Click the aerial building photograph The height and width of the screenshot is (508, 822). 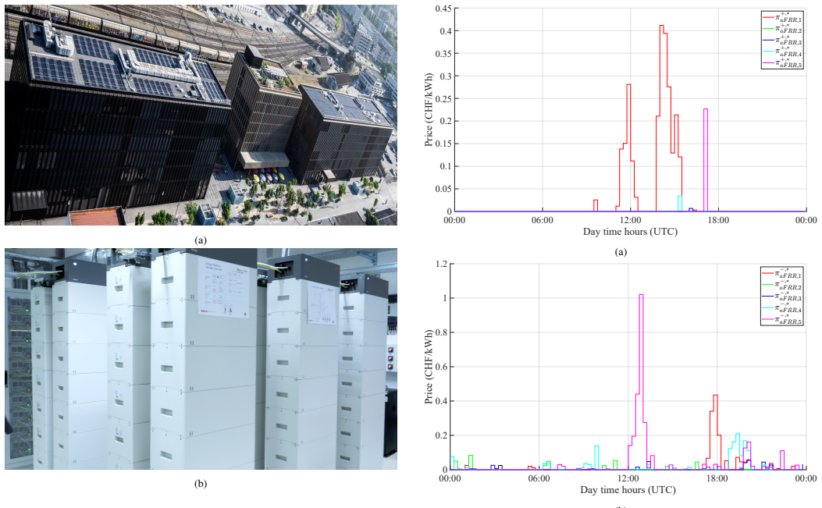201,115
